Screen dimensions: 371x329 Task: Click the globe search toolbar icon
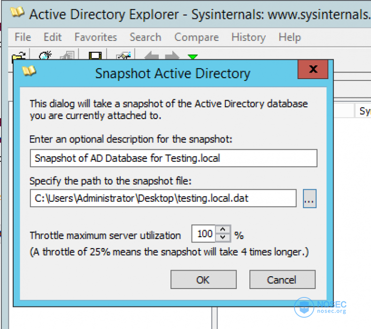click(x=45, y=55)
